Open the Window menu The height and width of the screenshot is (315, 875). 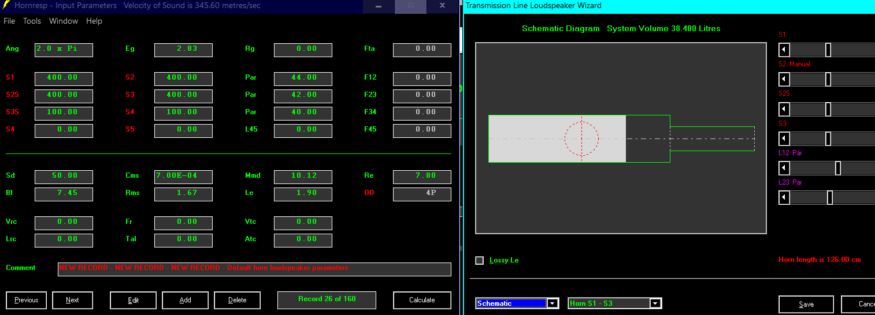[64, 21]
